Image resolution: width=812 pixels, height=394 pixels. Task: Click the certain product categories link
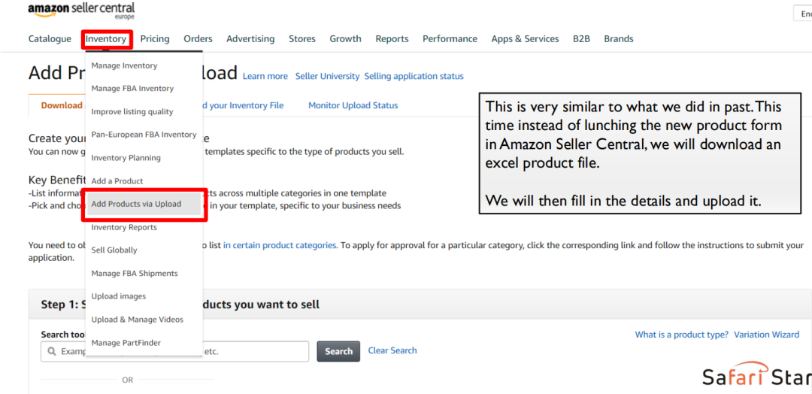click(x=280, y=245)
